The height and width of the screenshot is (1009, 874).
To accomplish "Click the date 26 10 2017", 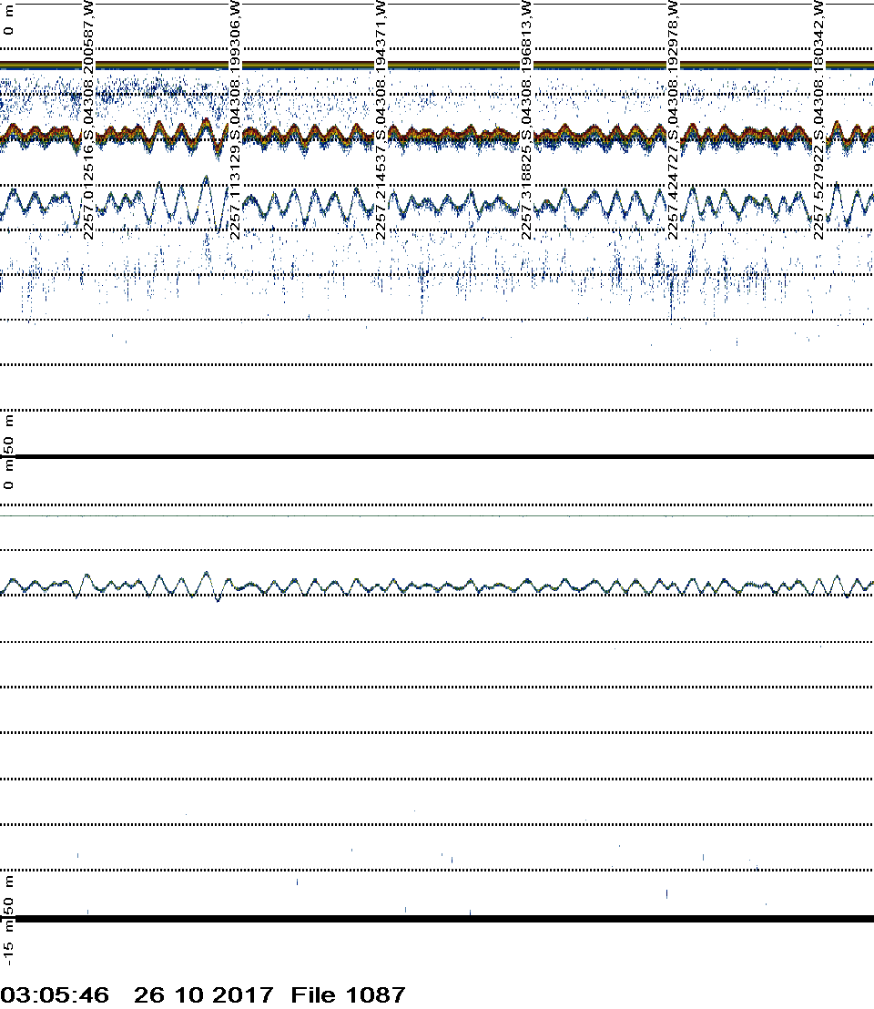I will [x=203, y=994].
